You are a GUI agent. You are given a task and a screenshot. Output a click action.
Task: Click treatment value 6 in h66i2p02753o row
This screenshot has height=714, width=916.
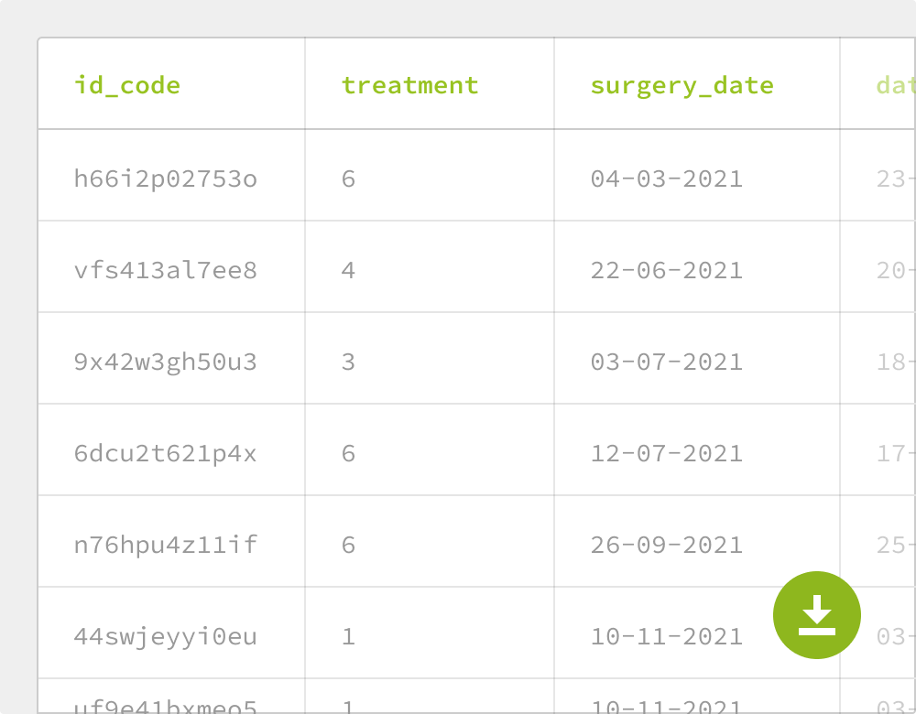pyautogui.click(x=348, y=178)
